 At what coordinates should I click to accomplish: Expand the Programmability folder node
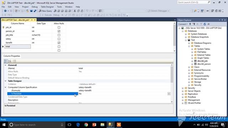tap(189, 76)
